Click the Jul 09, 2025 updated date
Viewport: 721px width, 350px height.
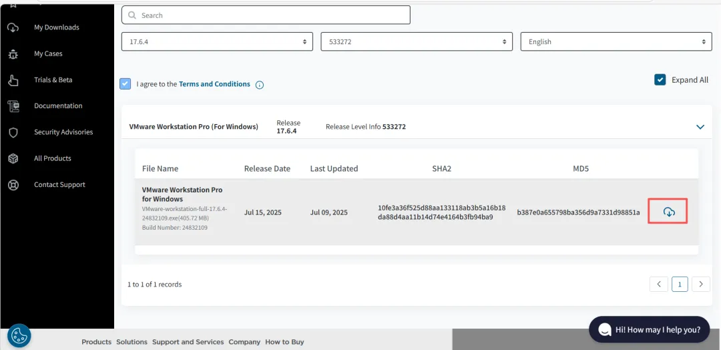pos(328,212)
